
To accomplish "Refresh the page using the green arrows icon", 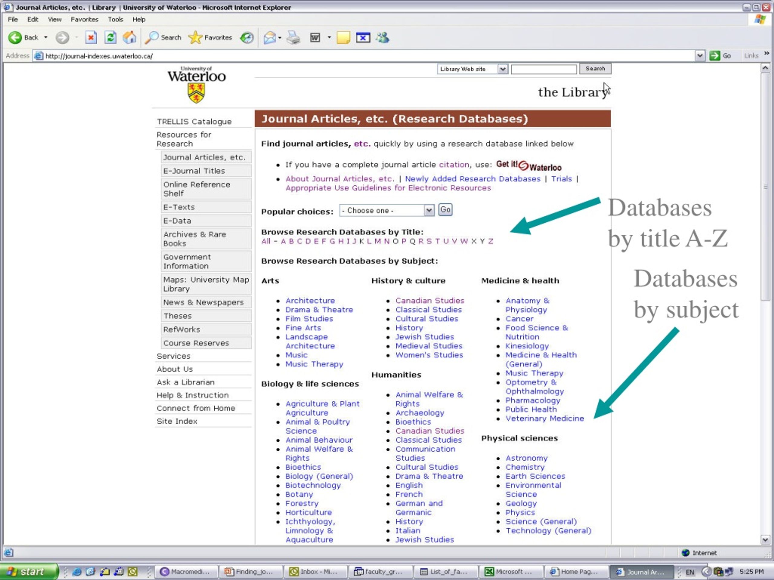I will click(111, 37).
